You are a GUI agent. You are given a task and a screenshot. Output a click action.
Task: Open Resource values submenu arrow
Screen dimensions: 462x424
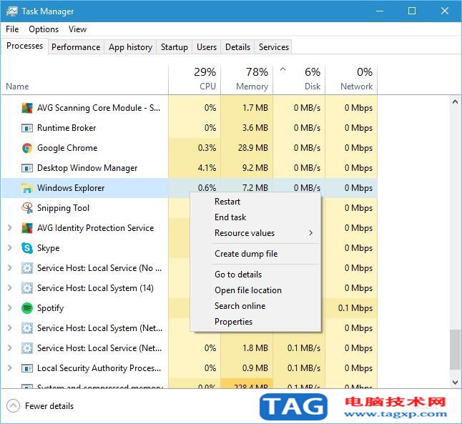(x=311, y=233)
